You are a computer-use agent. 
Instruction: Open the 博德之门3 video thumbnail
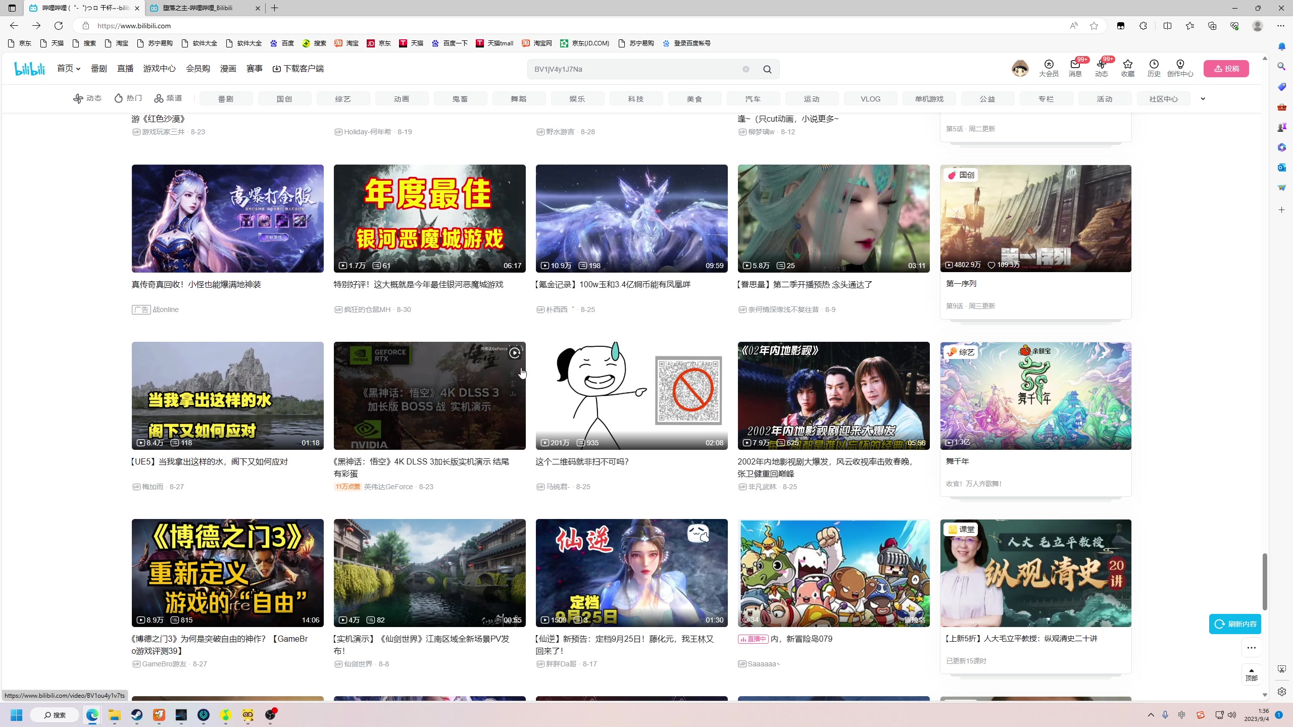pyautogui.click(x=227, y=573)
